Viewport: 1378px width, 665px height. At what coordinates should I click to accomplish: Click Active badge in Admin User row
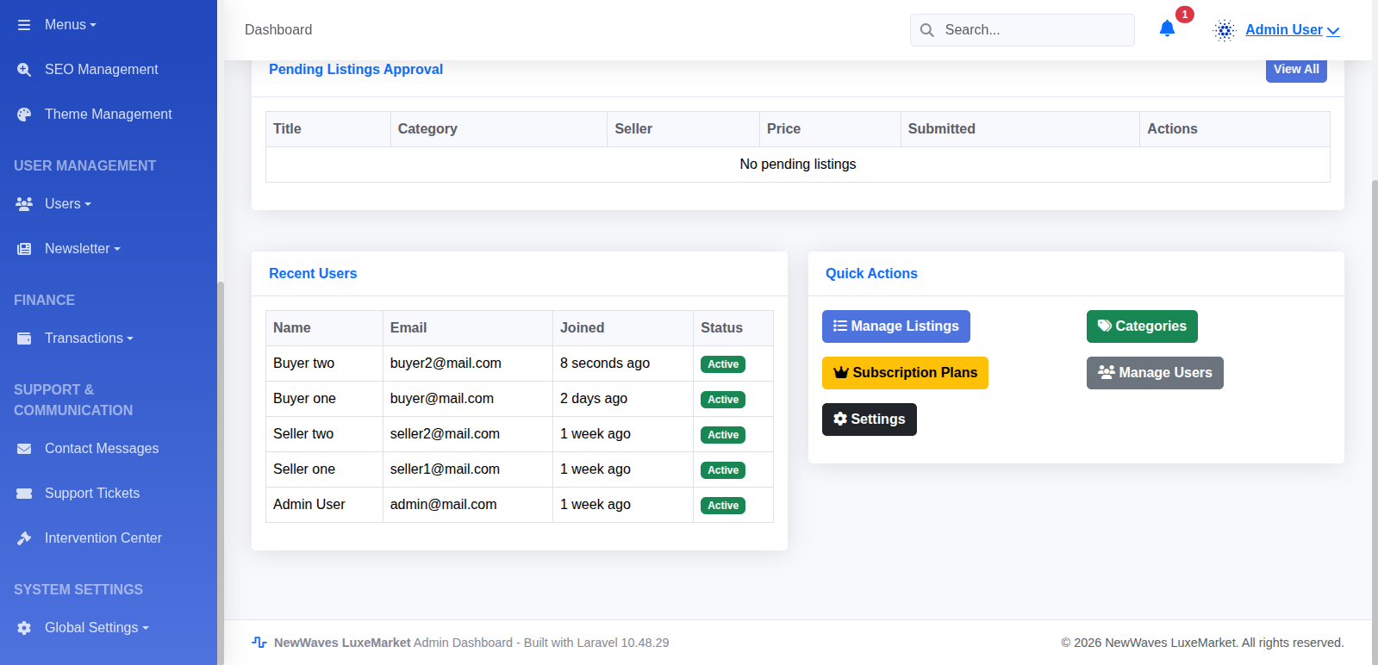pyautogui.click(x=723, y=506)
